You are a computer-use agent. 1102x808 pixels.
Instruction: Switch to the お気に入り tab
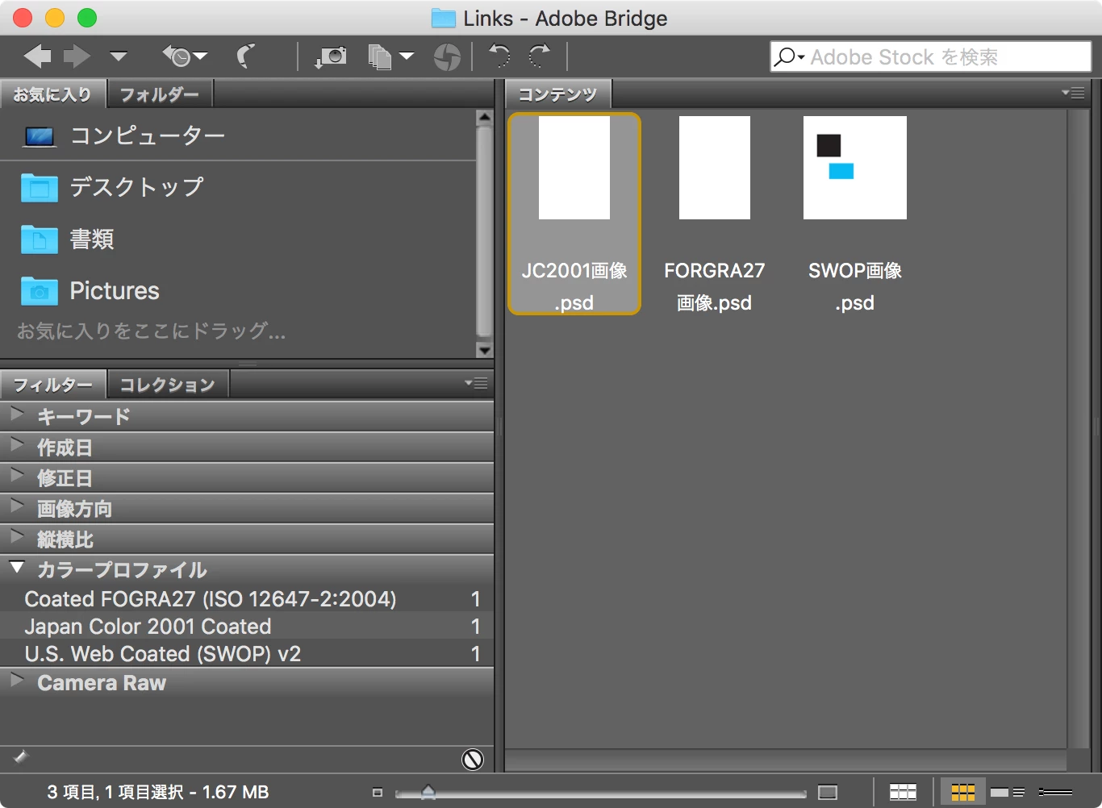pyautogui.click(x=52, y=94)
